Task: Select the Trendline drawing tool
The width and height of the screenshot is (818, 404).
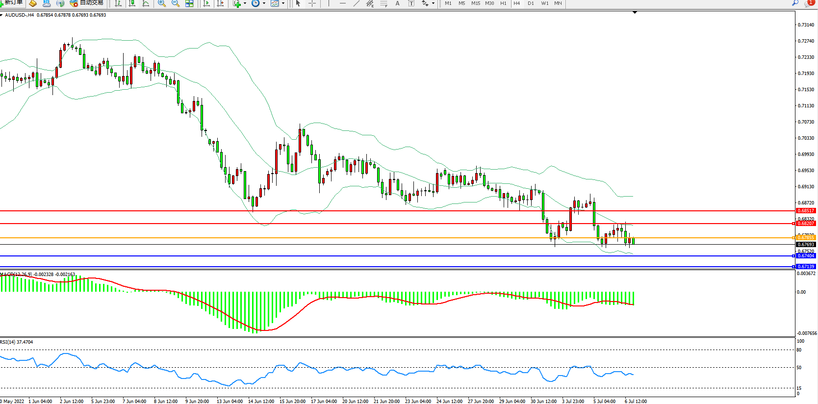Action: (357, 3)
